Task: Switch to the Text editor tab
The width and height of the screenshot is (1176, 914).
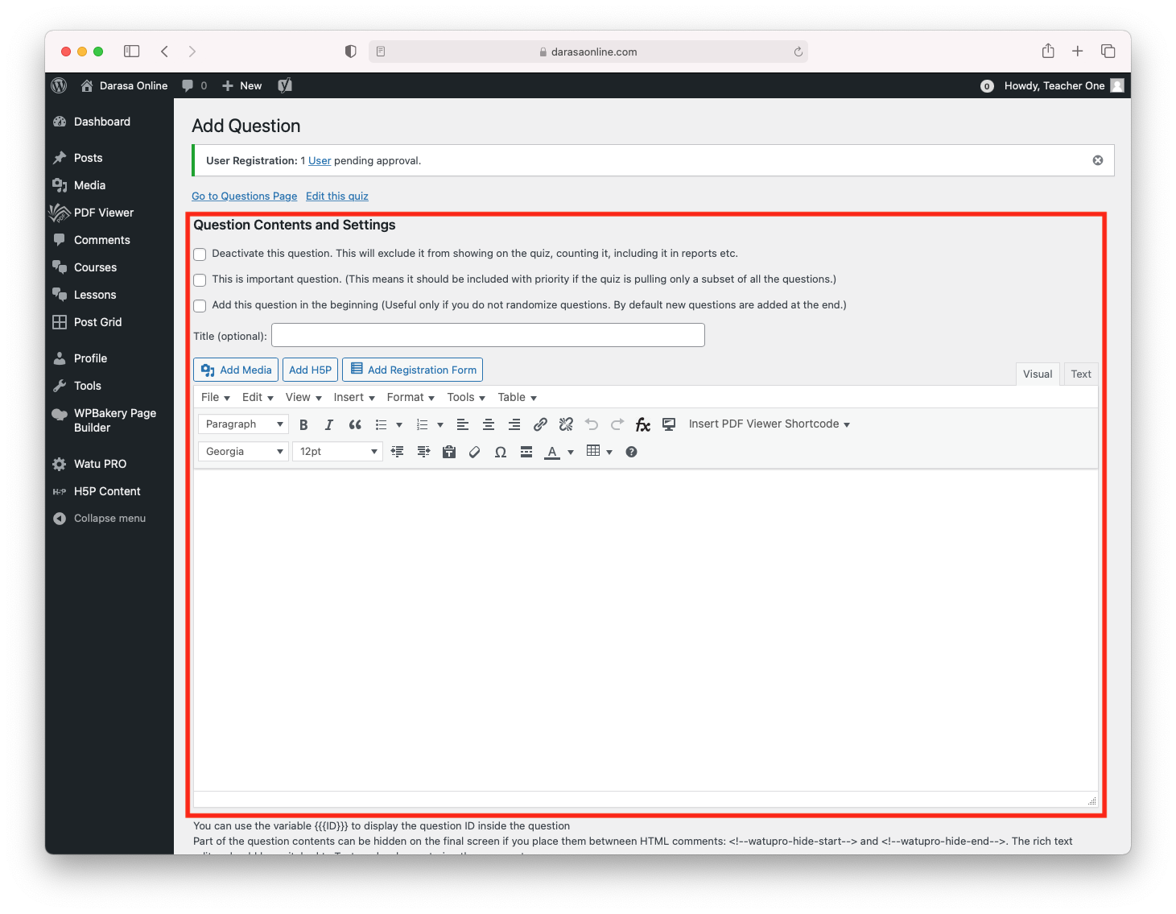Action: pos(1080,374)
